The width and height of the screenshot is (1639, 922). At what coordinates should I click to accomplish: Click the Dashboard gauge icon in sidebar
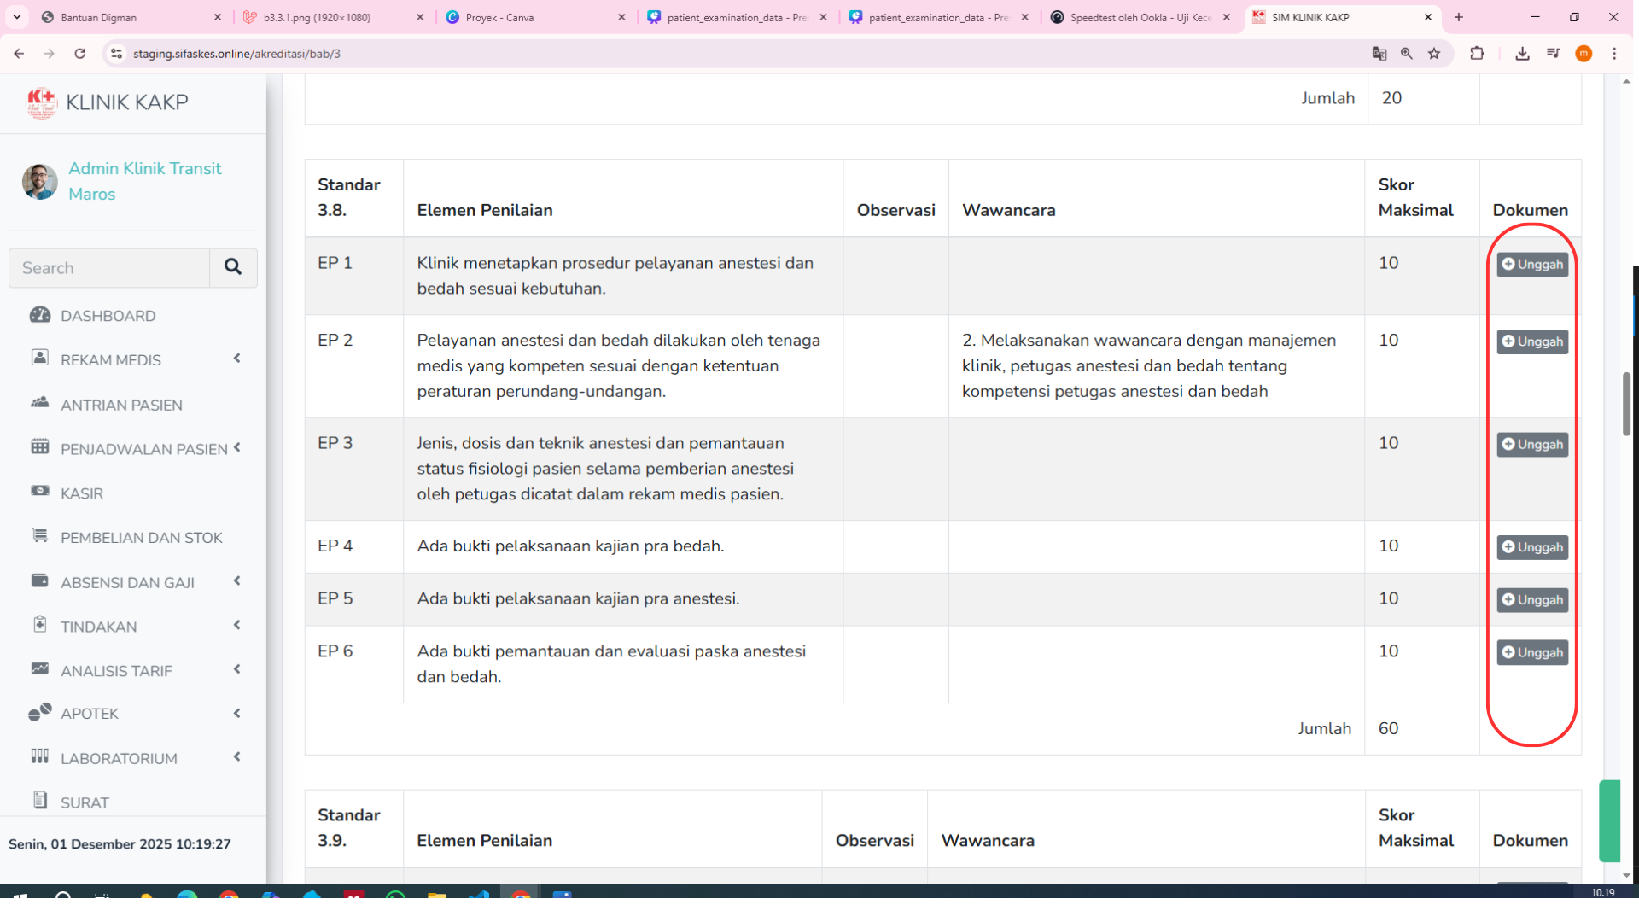tap(40, 315)
